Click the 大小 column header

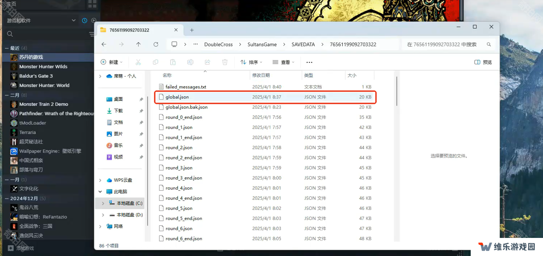click(x=360, y=75)
